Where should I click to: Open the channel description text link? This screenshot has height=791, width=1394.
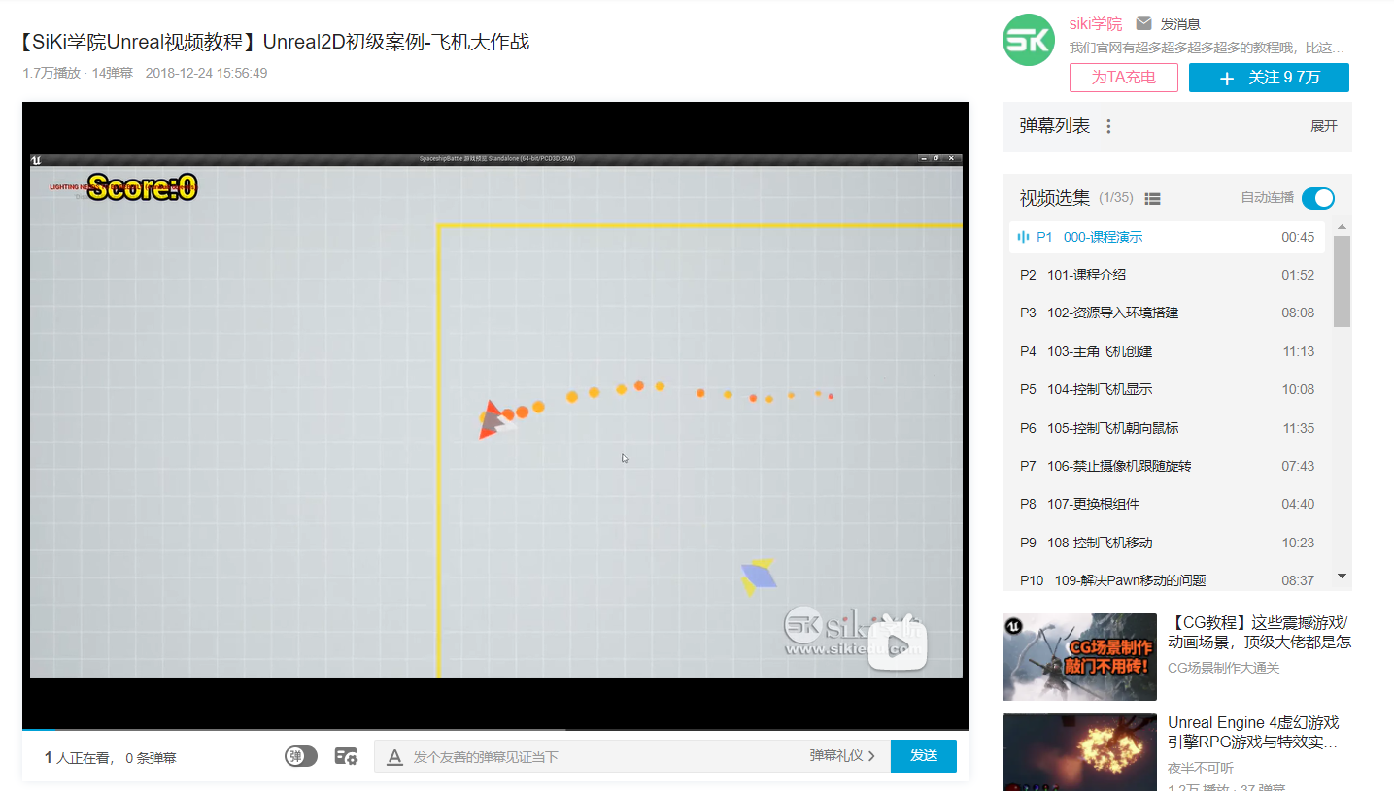[x=1207, y=48]
